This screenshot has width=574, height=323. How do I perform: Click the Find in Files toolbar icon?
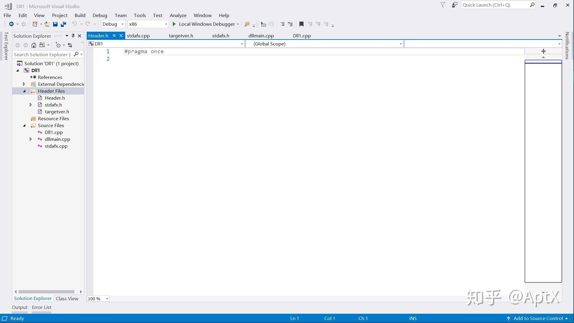[247, 24]
